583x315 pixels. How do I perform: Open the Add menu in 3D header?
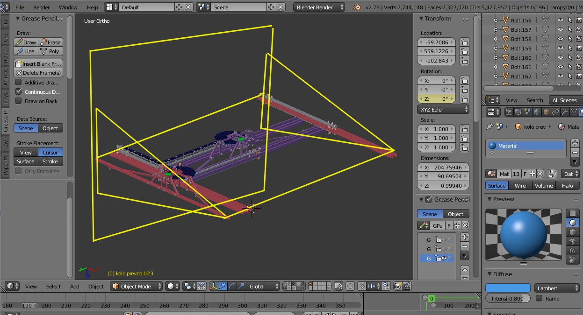[x=75, y=287]
